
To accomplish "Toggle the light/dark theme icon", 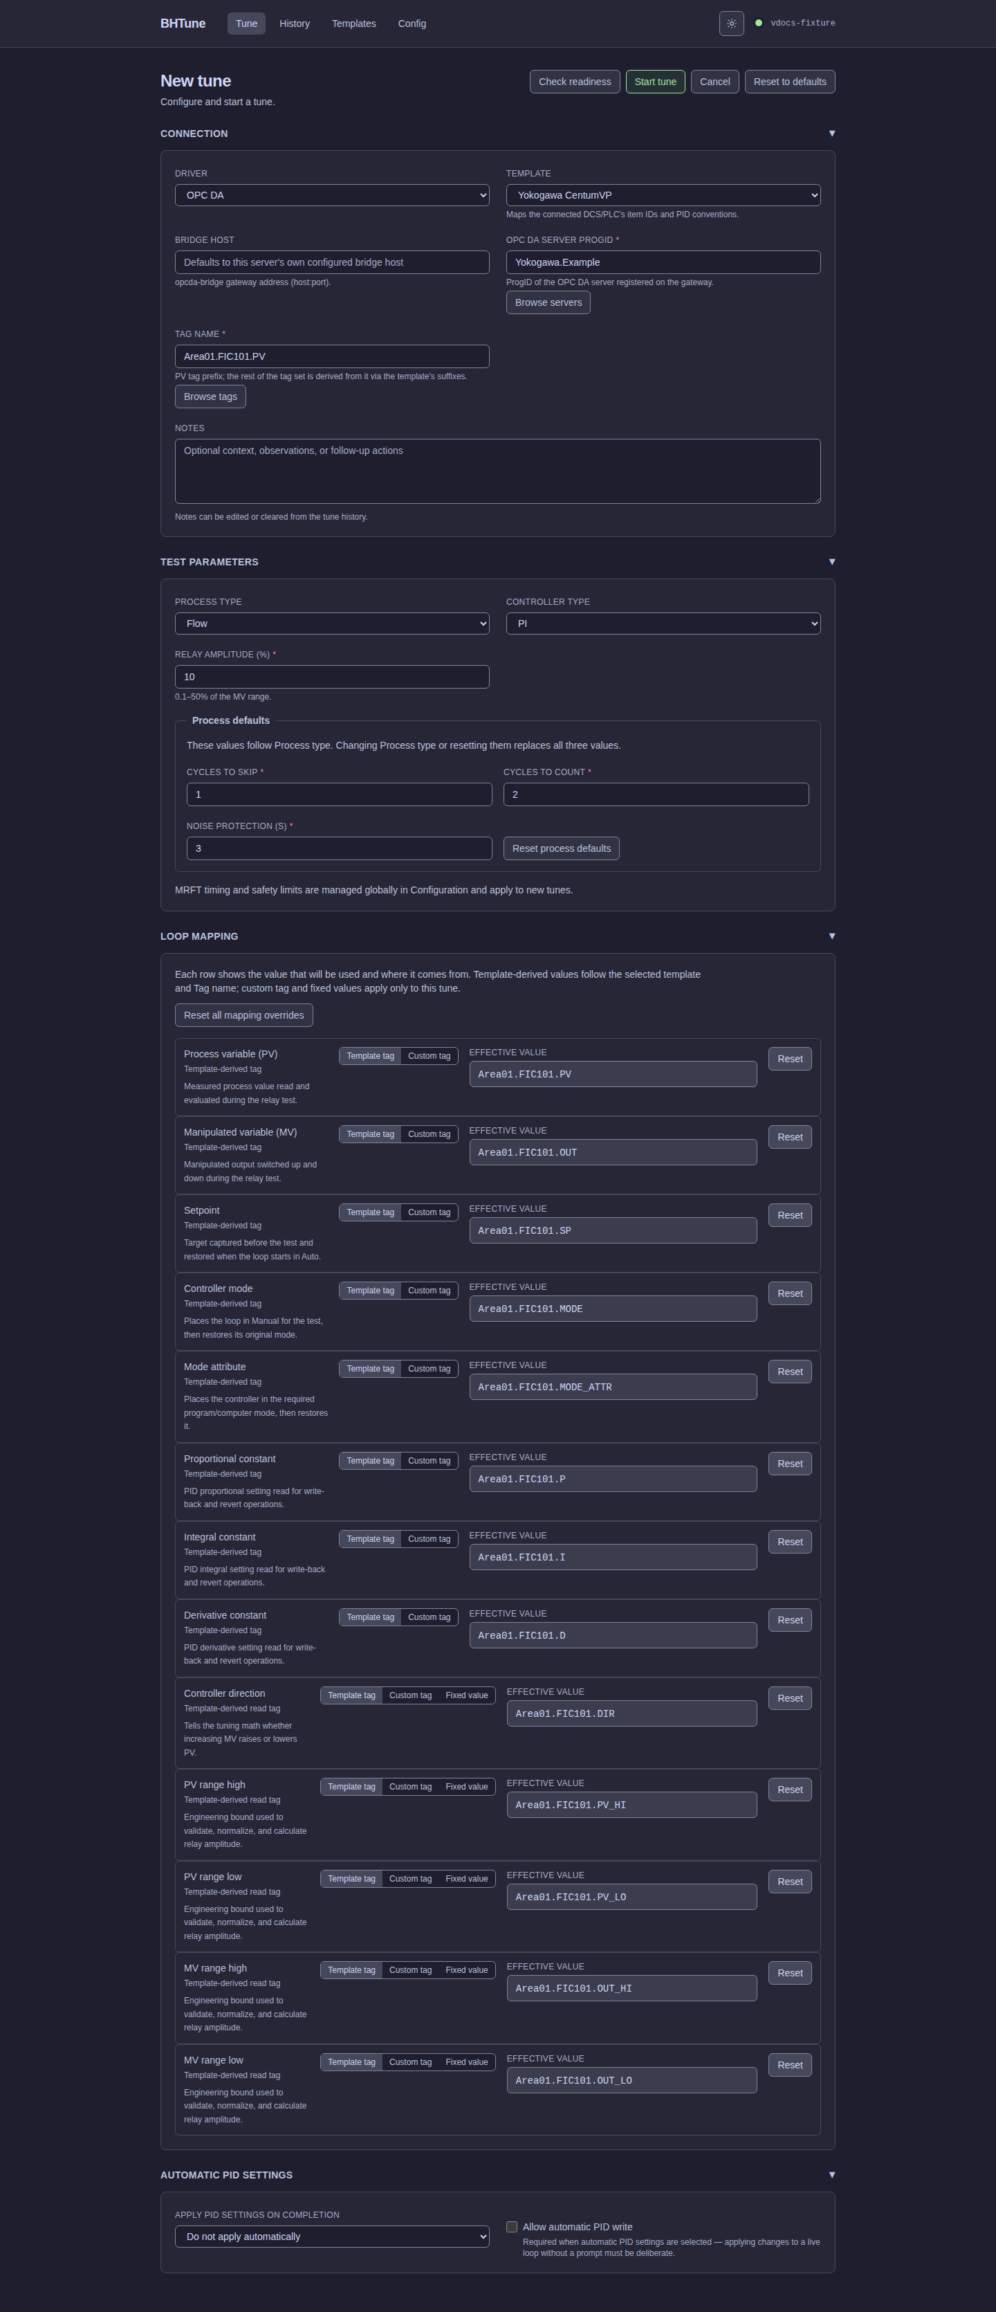I will click(731, 24).
